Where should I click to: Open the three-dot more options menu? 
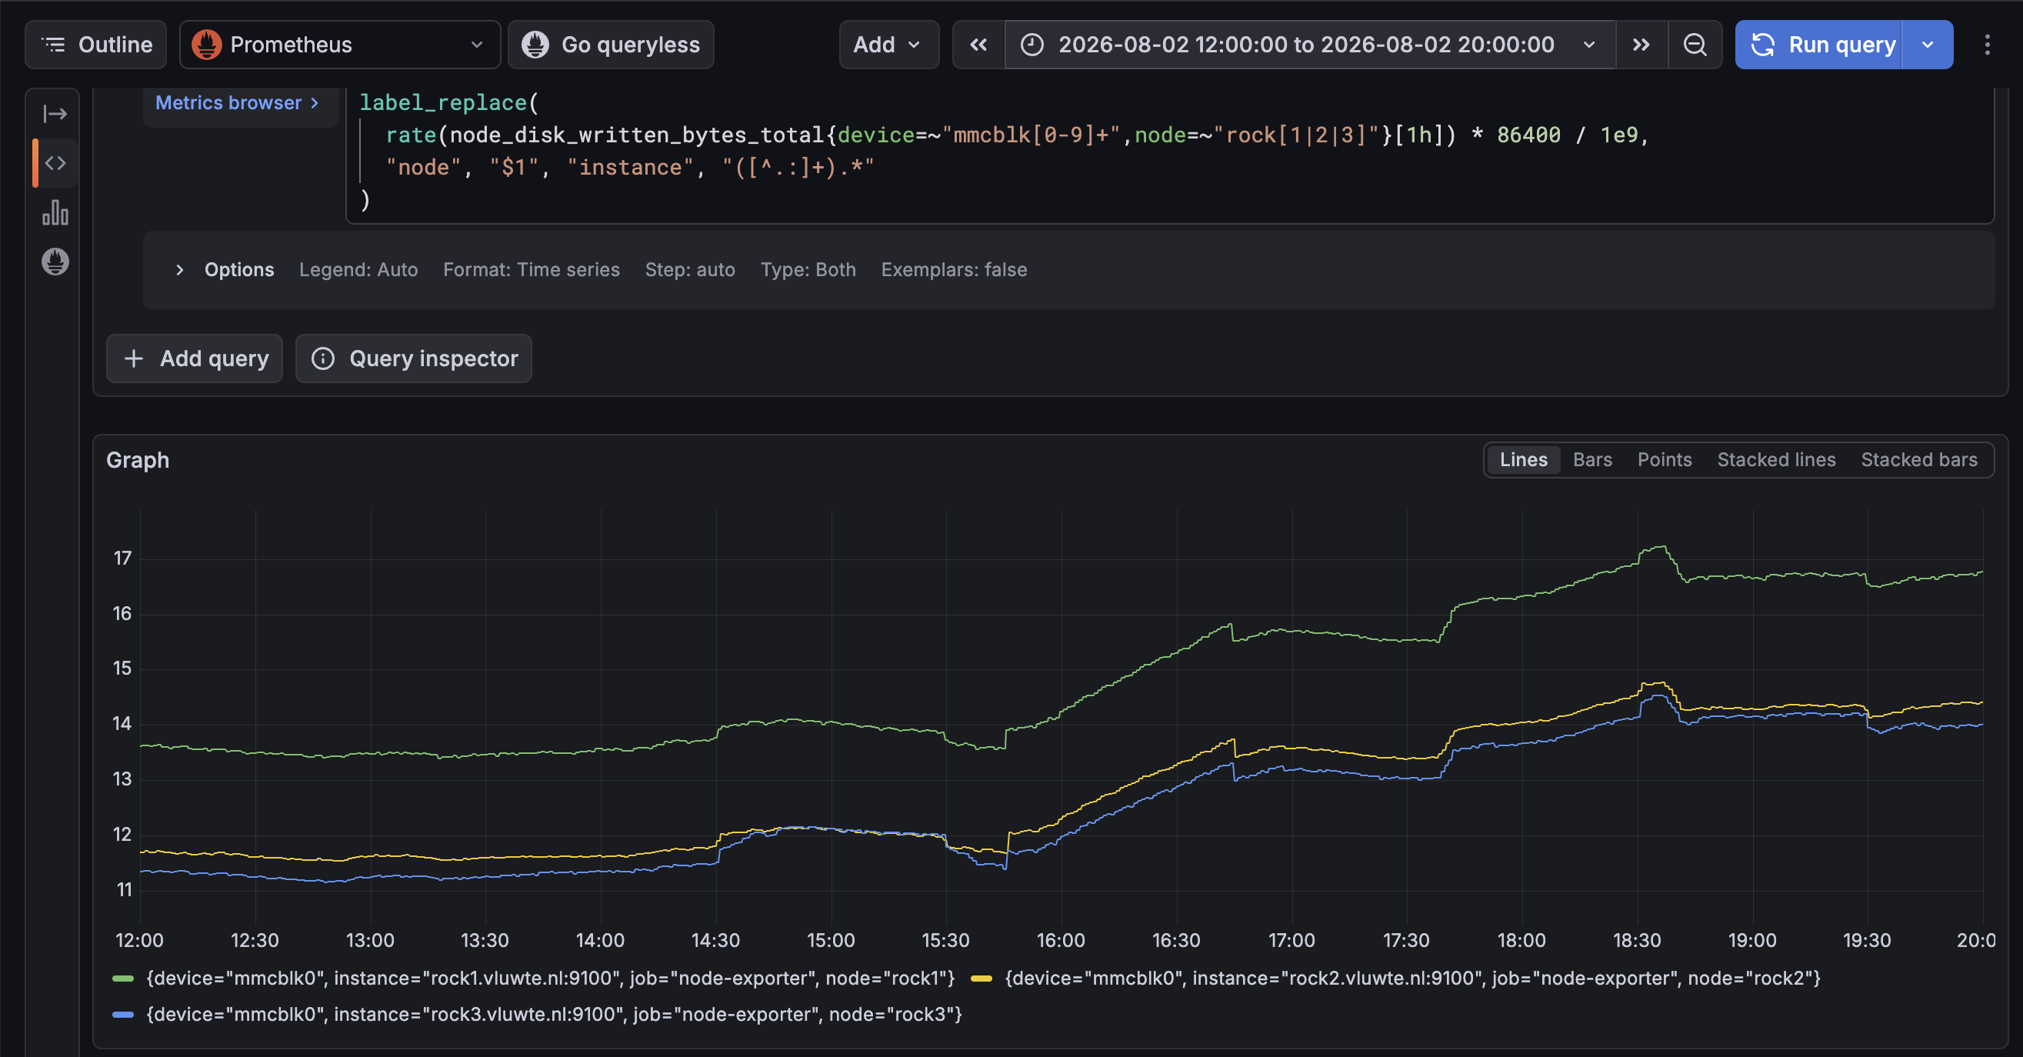(1988, 45)
